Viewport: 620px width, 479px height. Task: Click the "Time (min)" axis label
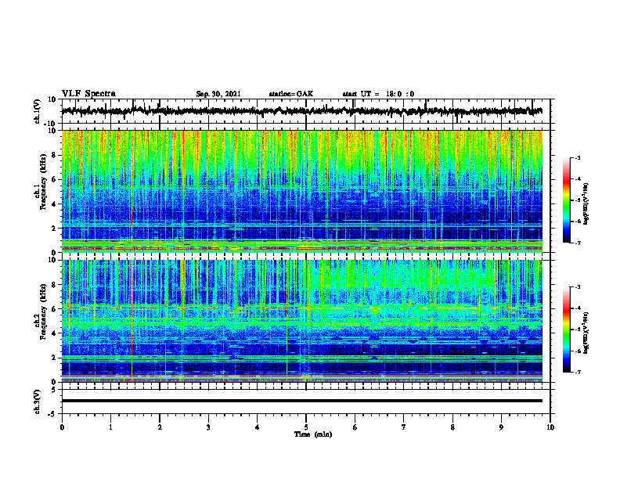(x=313, y=434)
